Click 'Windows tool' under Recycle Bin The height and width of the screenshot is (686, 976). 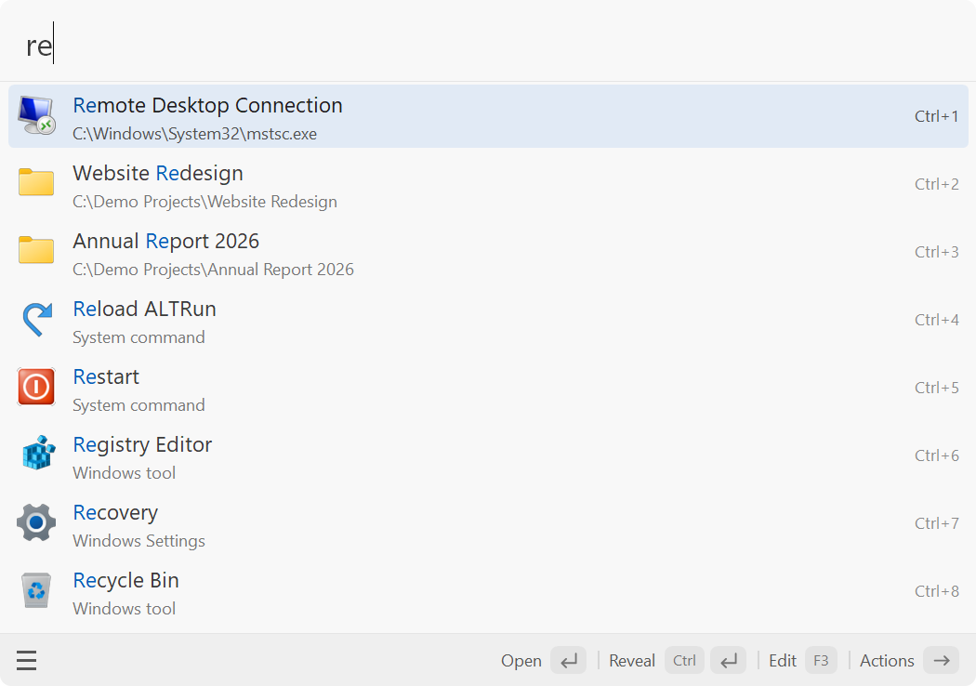tap(125, 609)
